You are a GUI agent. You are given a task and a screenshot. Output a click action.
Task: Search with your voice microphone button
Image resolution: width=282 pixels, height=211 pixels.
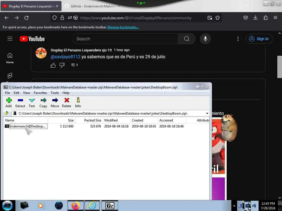click(205, 39)
